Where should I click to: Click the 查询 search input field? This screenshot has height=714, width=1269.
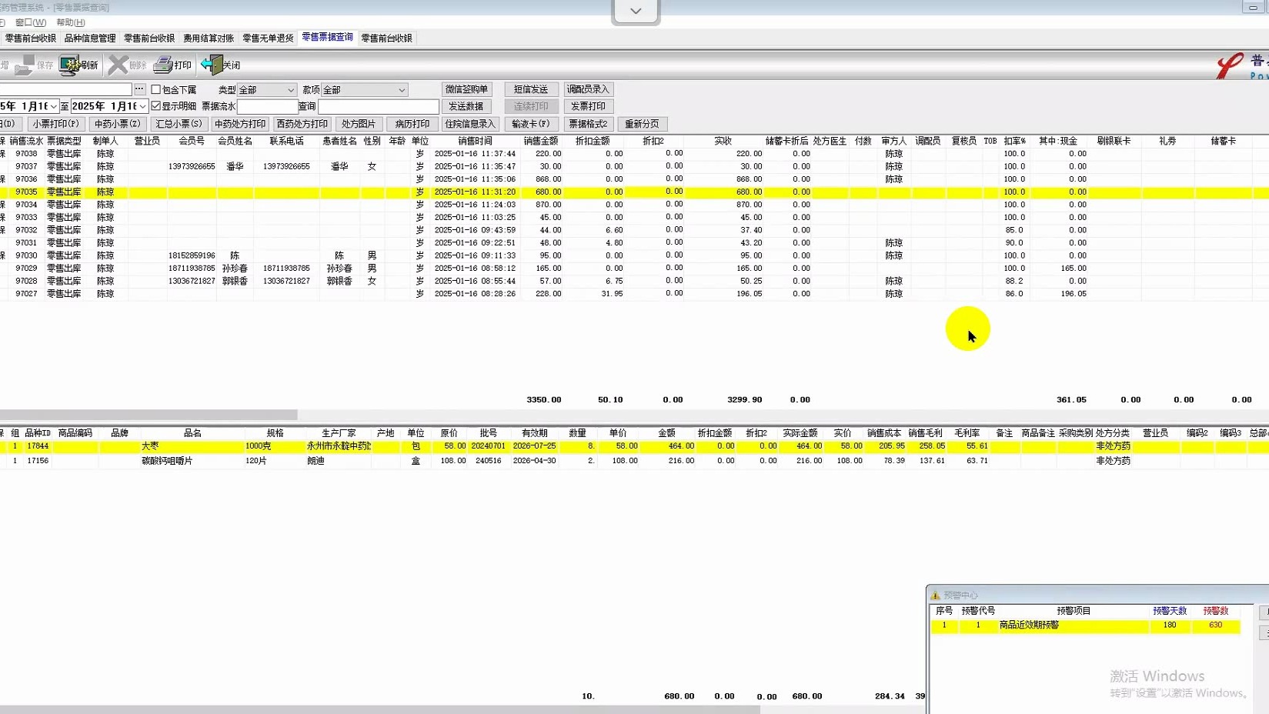pyautogui.click(x=378, y=106)
